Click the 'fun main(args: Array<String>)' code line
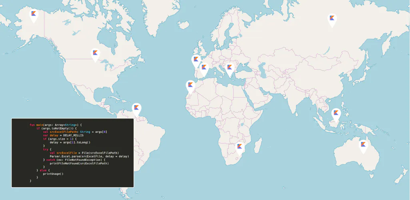 tap(56, 125)
